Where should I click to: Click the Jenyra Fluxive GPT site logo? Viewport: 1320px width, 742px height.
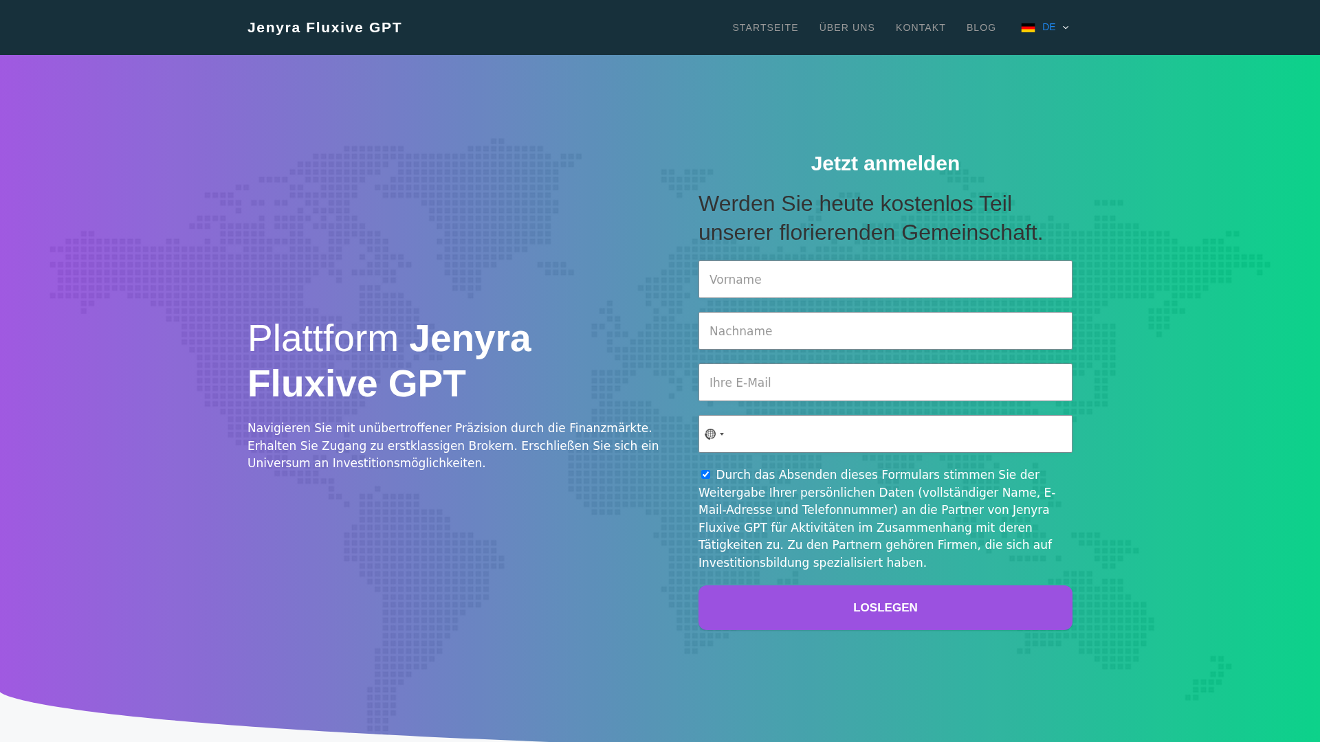point(324,27)
